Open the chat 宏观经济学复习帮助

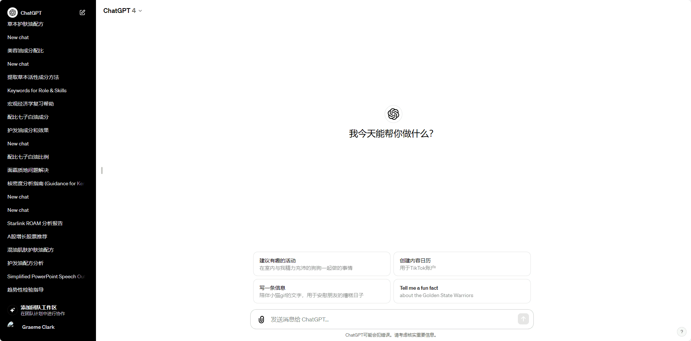(x=31, y=104)
